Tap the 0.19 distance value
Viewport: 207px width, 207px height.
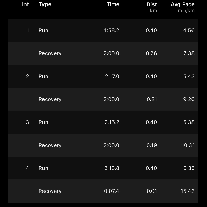[x=152, y=145]
